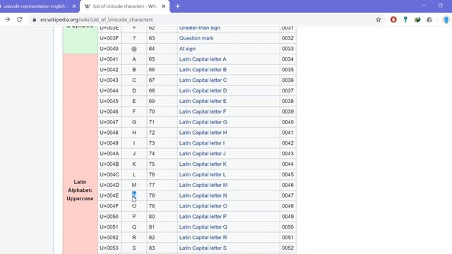This screenshot has height=254, width=452.
Task: Open Latin Capital letter N link
Action: (x=203, y=195)
